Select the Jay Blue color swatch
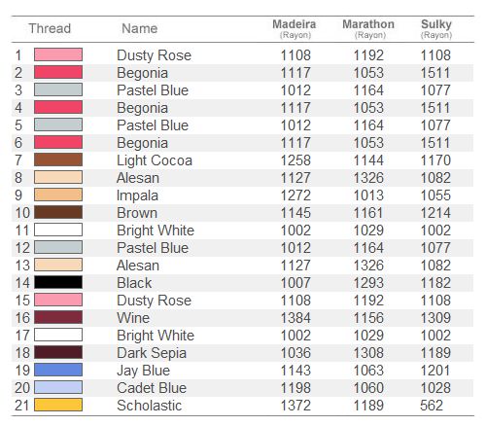486x426 pixels. pos(58,370)
